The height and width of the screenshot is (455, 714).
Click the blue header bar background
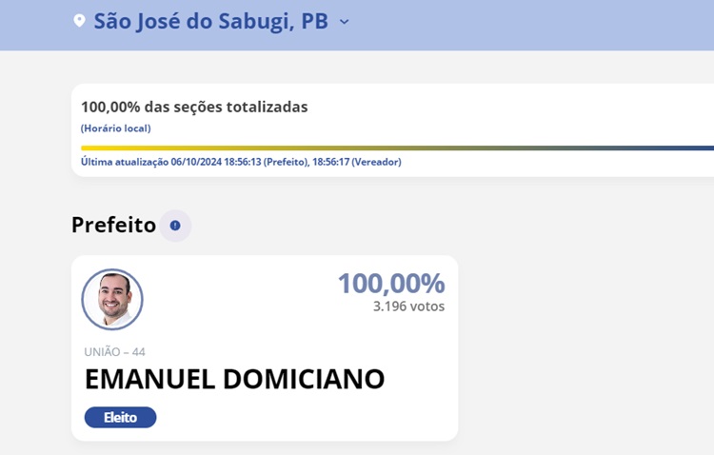533,24
